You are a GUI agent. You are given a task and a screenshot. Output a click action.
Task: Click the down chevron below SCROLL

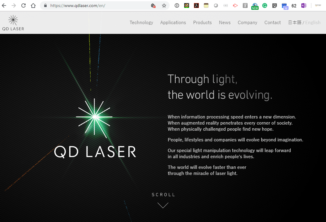(163, 205)
